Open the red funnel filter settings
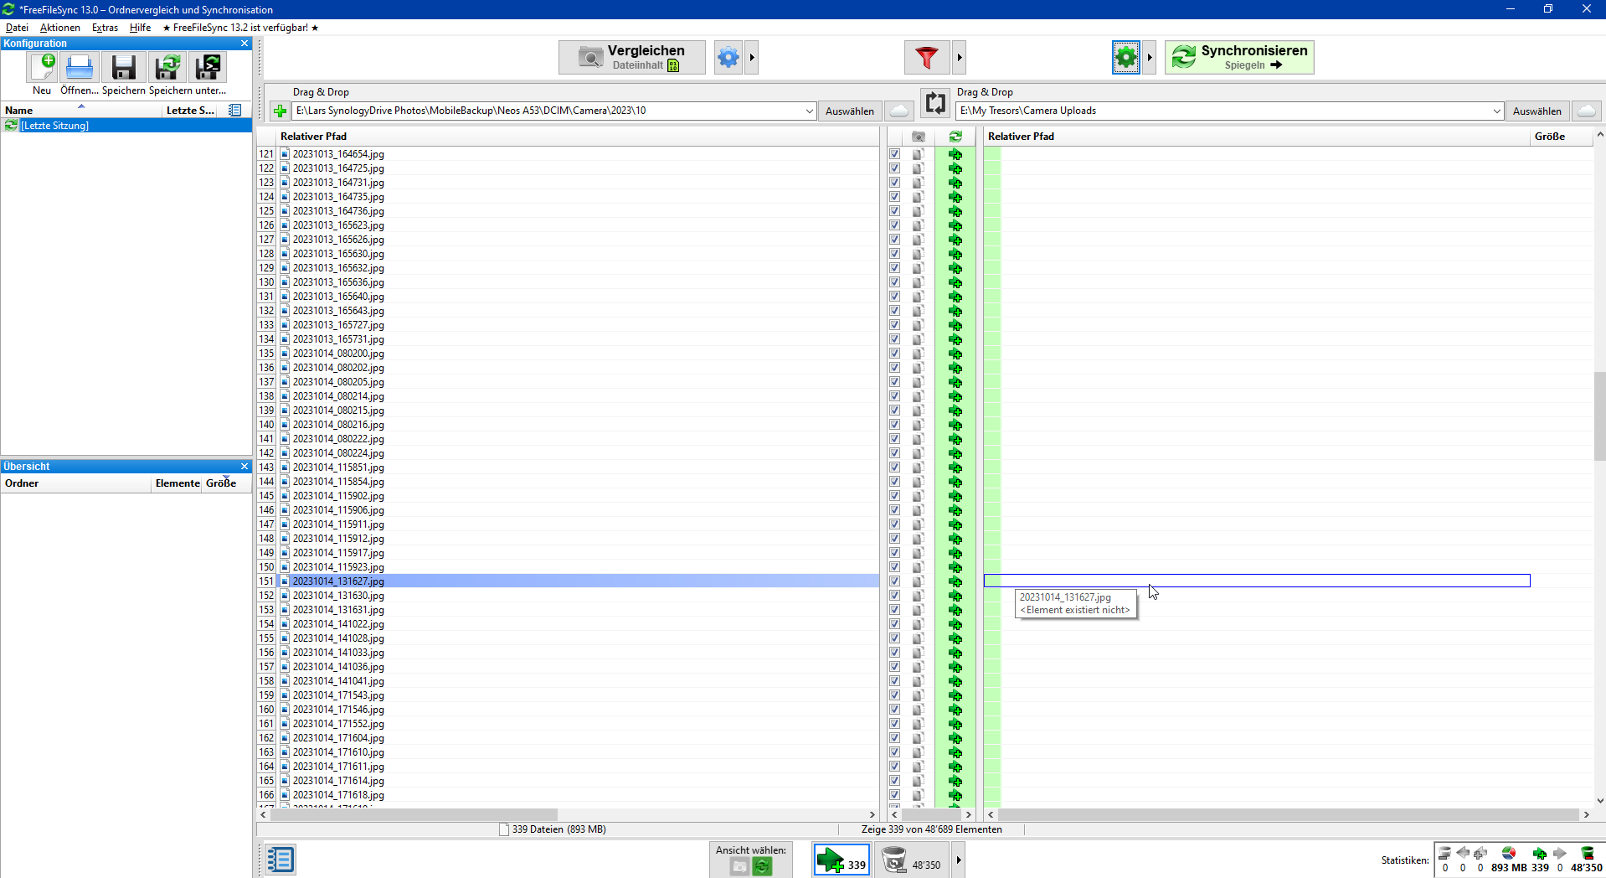This screenshot has width=1606, height=878. [926, 58]
